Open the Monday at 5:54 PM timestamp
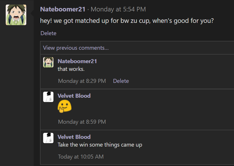The height and width of the screenshot is (166, 234). tap(118, 9)
